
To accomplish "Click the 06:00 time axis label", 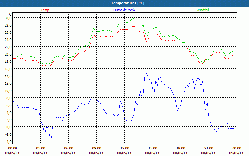I will [68, 149].
